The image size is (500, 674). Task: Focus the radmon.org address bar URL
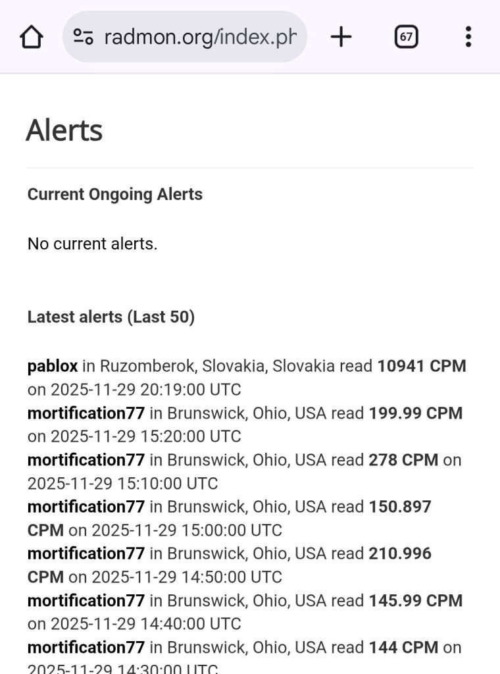[x=200, y=37]
